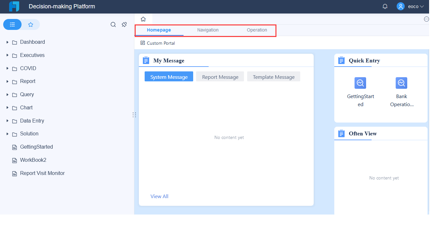This screenshot has width=432, height=247.
Task: Switch to the Navigation tab
Action: click(208, 30)
